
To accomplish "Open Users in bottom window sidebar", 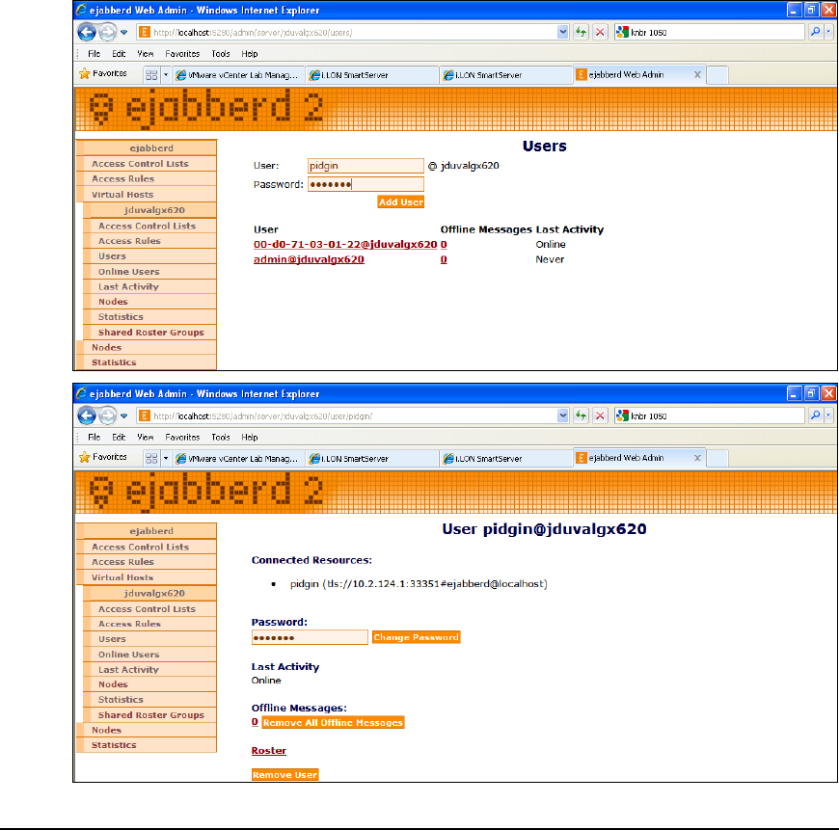I will (149, 639).
